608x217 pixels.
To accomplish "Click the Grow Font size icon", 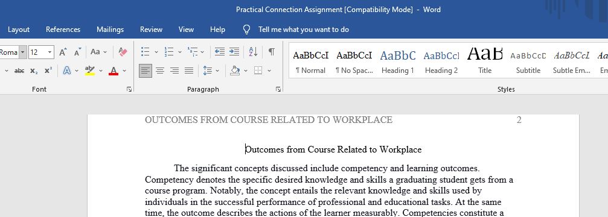I will click(x=63, y=52).
